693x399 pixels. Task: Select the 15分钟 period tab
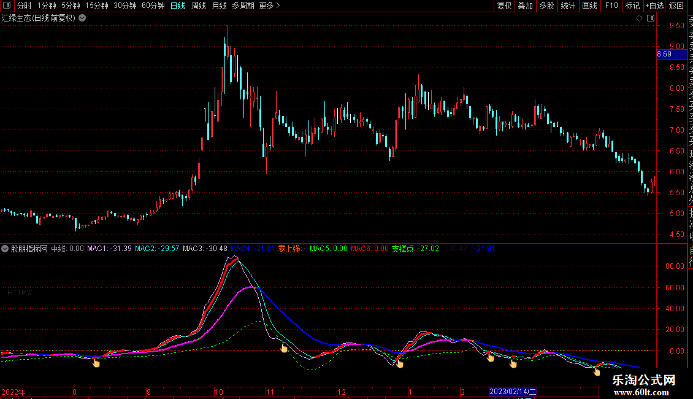pyautogui.click(x=97, y=6)
